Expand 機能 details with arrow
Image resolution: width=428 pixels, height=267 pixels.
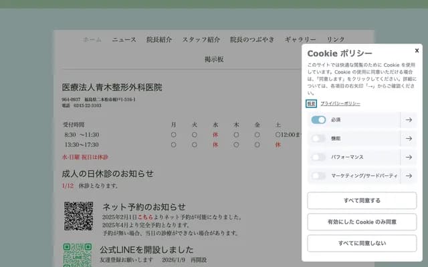[x=409, y=139]
